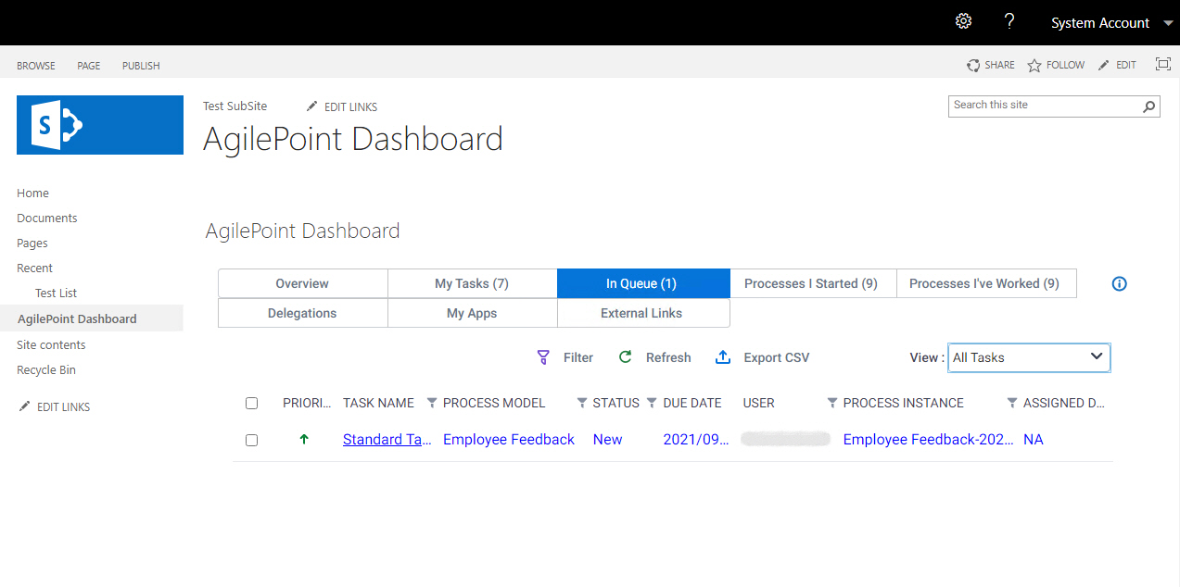This screenshot has height=587, width=1180.
Task: Toggle the focus on content icon
Action: [x=1163, y=64]
